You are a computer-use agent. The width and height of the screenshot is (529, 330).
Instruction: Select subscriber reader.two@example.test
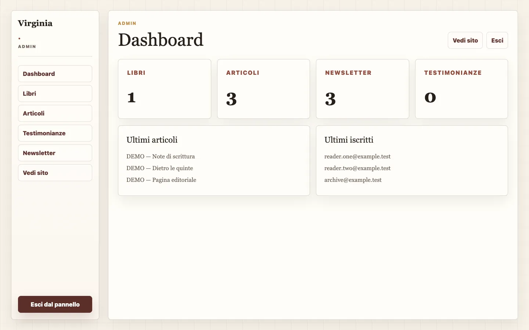pos(357,168)
